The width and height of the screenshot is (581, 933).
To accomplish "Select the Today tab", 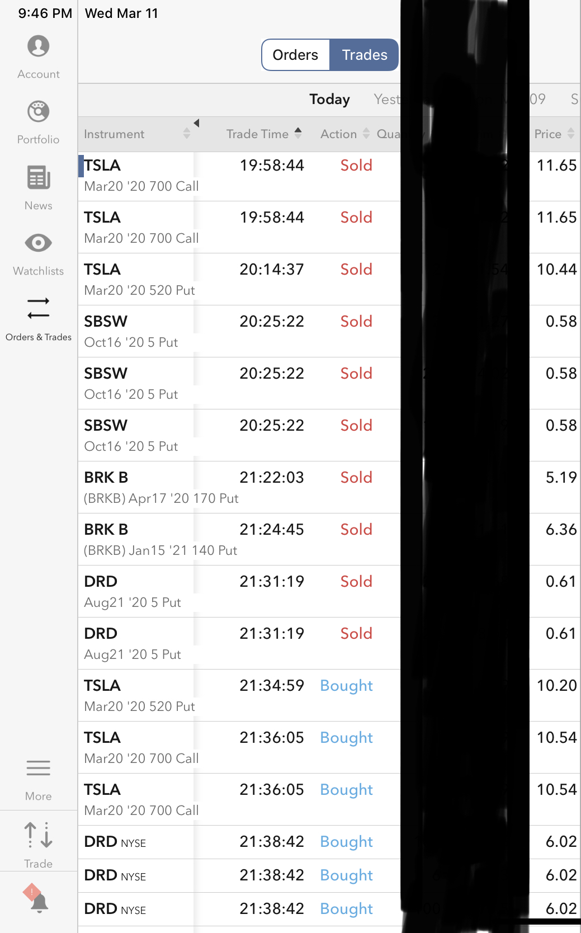I will 329,100.
